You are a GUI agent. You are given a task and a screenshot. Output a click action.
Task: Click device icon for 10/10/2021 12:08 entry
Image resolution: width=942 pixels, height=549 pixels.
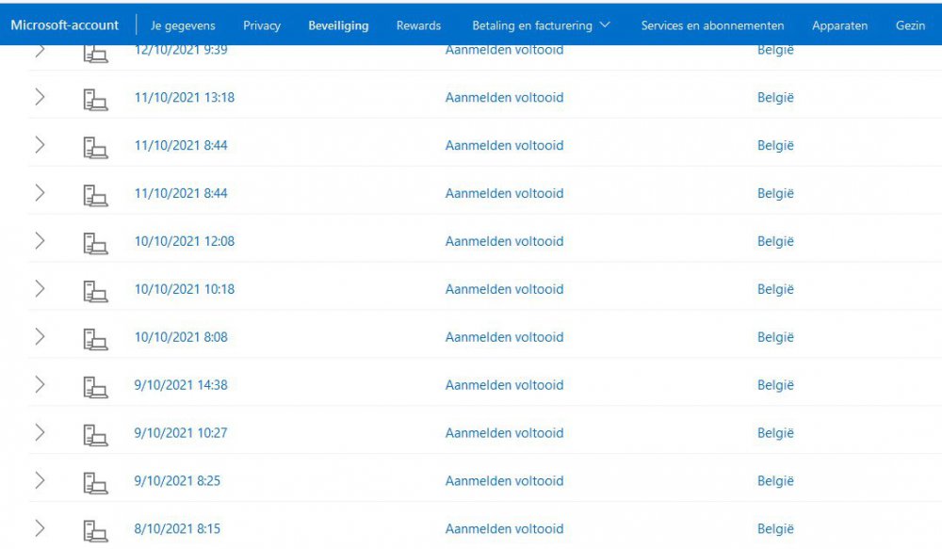point(94,242)
